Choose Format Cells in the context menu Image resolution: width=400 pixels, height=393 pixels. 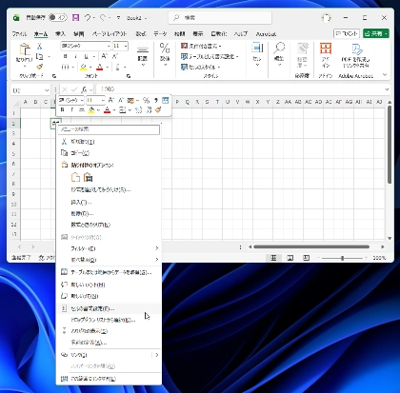[109, 308]
